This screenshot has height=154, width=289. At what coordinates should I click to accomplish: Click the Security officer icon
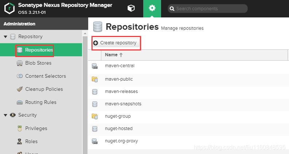pos(13,115)
